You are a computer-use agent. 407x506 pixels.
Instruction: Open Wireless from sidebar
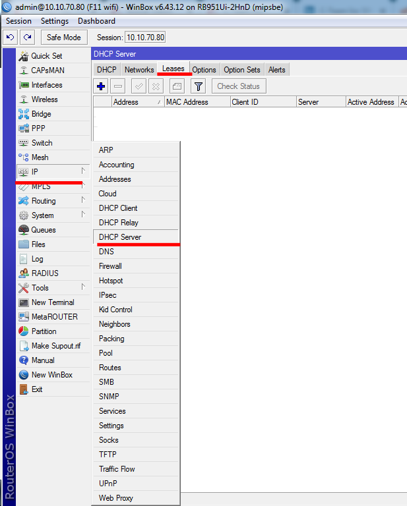coord(53,99)
